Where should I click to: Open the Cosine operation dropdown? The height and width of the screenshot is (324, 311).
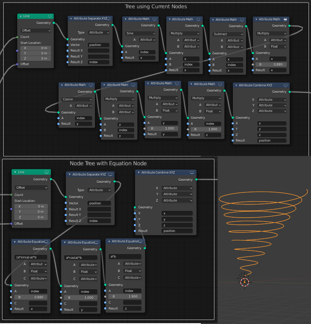pyautogui.click(x=77, y=99)
